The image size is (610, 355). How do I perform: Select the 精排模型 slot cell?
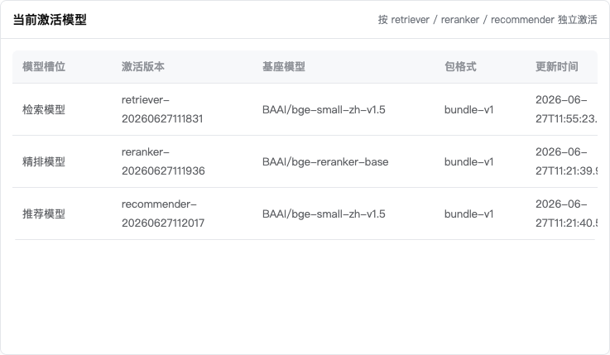click(44, 161)
